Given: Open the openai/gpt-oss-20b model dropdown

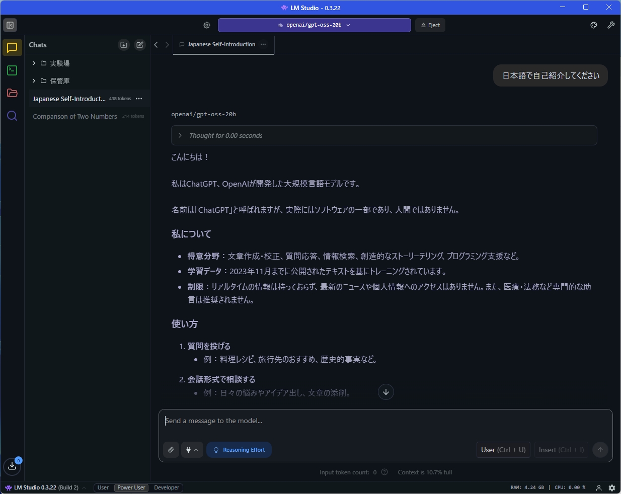Looking at the screenshot, I should click(314, 25).
